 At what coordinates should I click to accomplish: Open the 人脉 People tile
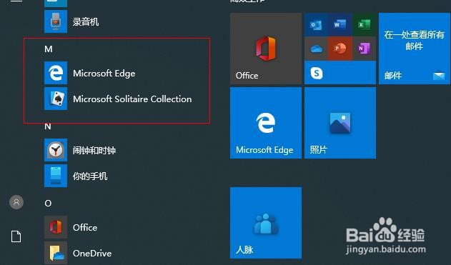266,223
